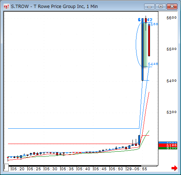
Task: Click the chart application icon in title bar
Action: (6, 7)
